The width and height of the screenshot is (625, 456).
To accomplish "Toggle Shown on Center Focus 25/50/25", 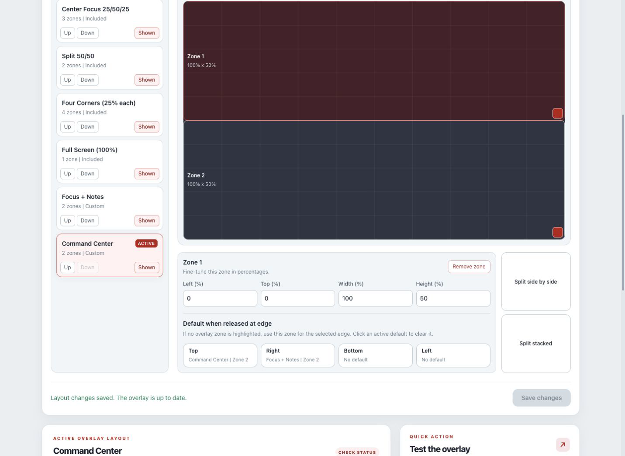I will click(x=147, y=33).
